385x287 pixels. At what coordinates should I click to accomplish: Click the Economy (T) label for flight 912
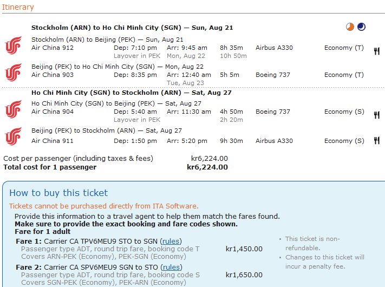[x=344, y=48]
